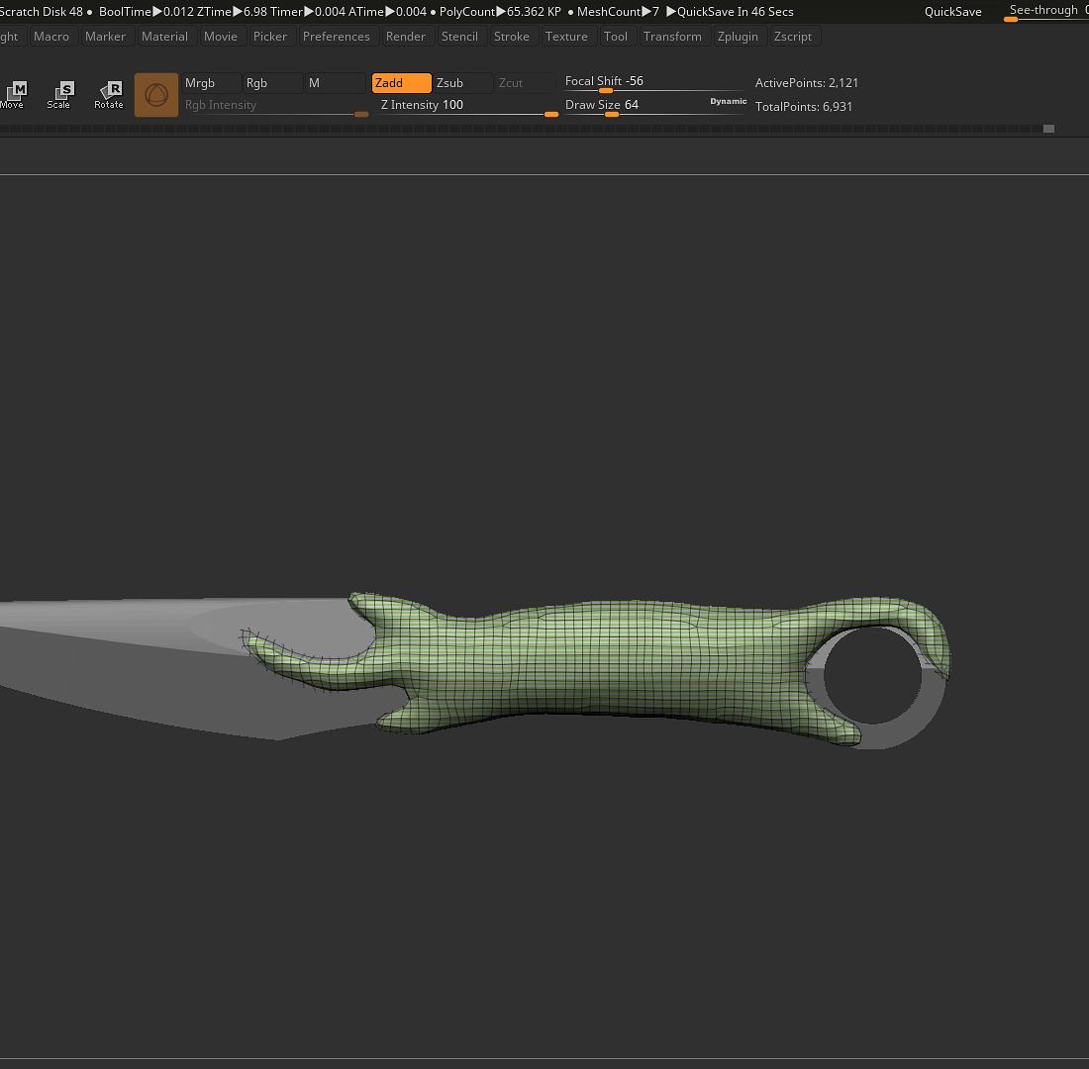Click the Scratch Disk 48 status text
Image resolution: width=1089 pixels, height=1069 pixels.
[x=42, y=12]
